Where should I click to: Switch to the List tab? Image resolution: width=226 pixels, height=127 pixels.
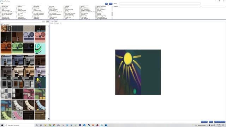pyautogui.click(x=1, y=24)
